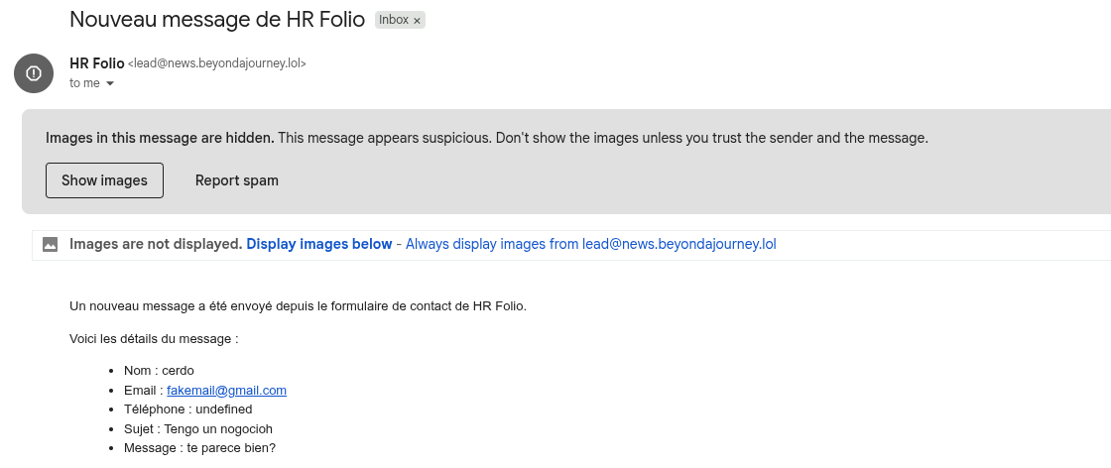Expand recipient details arrow next to "to me"
This screenshot has height=468, width=1111.
110,84
